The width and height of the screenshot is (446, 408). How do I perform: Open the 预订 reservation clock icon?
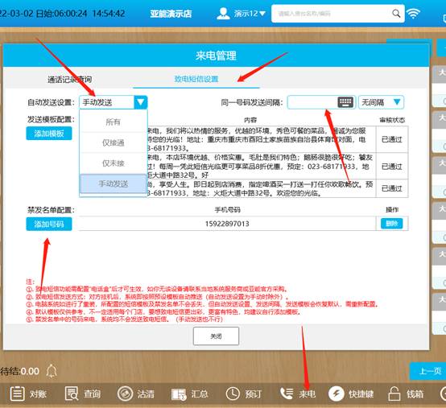point(233,394)
